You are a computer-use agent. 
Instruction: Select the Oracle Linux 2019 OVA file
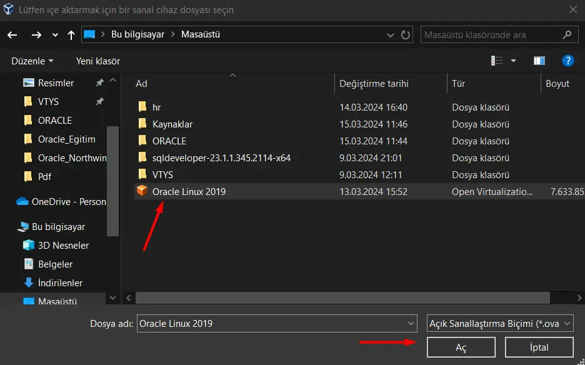coord(189,192)
